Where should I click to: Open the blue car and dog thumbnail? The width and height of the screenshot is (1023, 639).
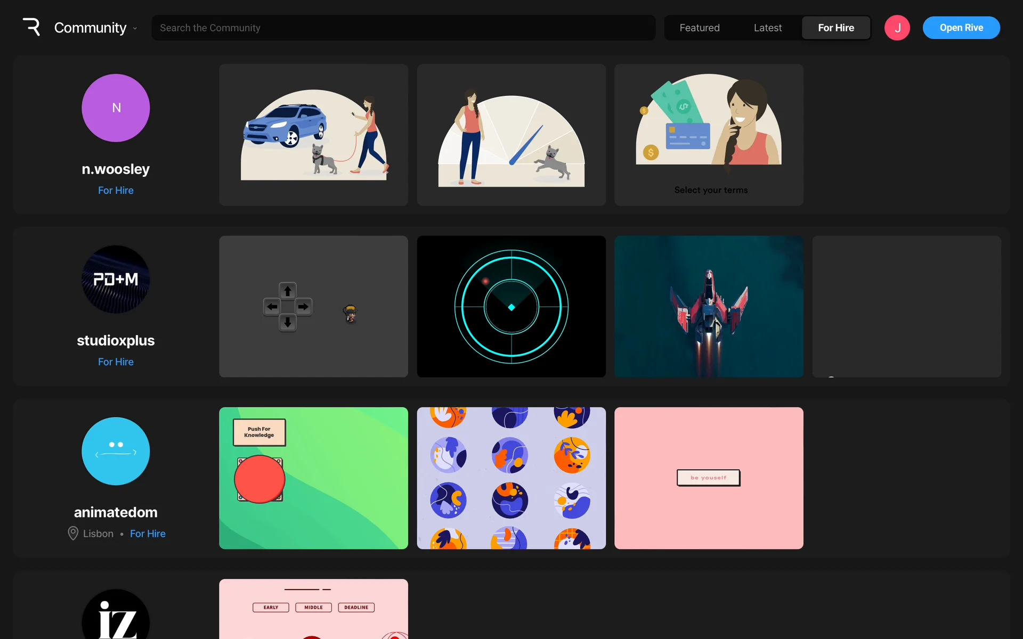click(313, 135)
